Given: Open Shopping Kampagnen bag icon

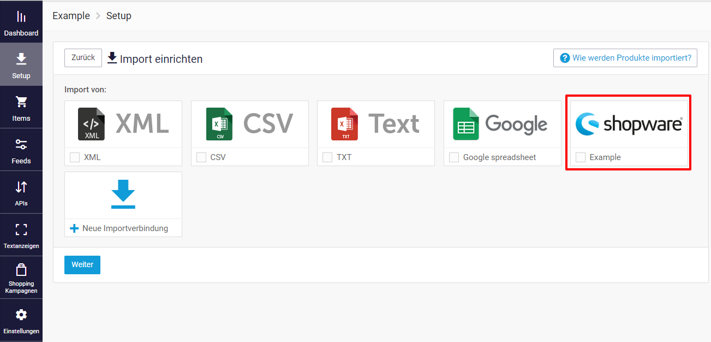Looking at the screenshot, I should coord(21,270).
